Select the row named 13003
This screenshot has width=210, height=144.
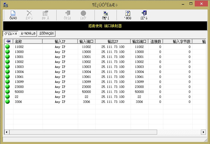click(x=105, y=67)
